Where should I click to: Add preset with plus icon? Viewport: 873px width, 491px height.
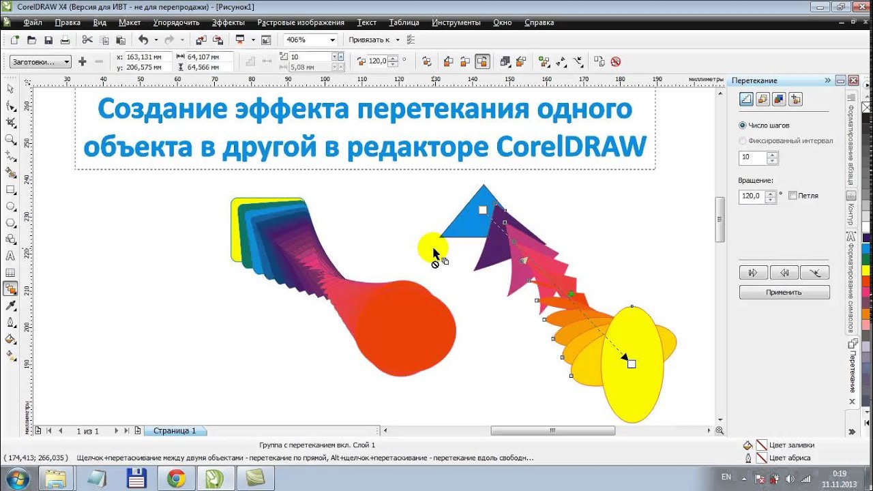coord(83,61)
